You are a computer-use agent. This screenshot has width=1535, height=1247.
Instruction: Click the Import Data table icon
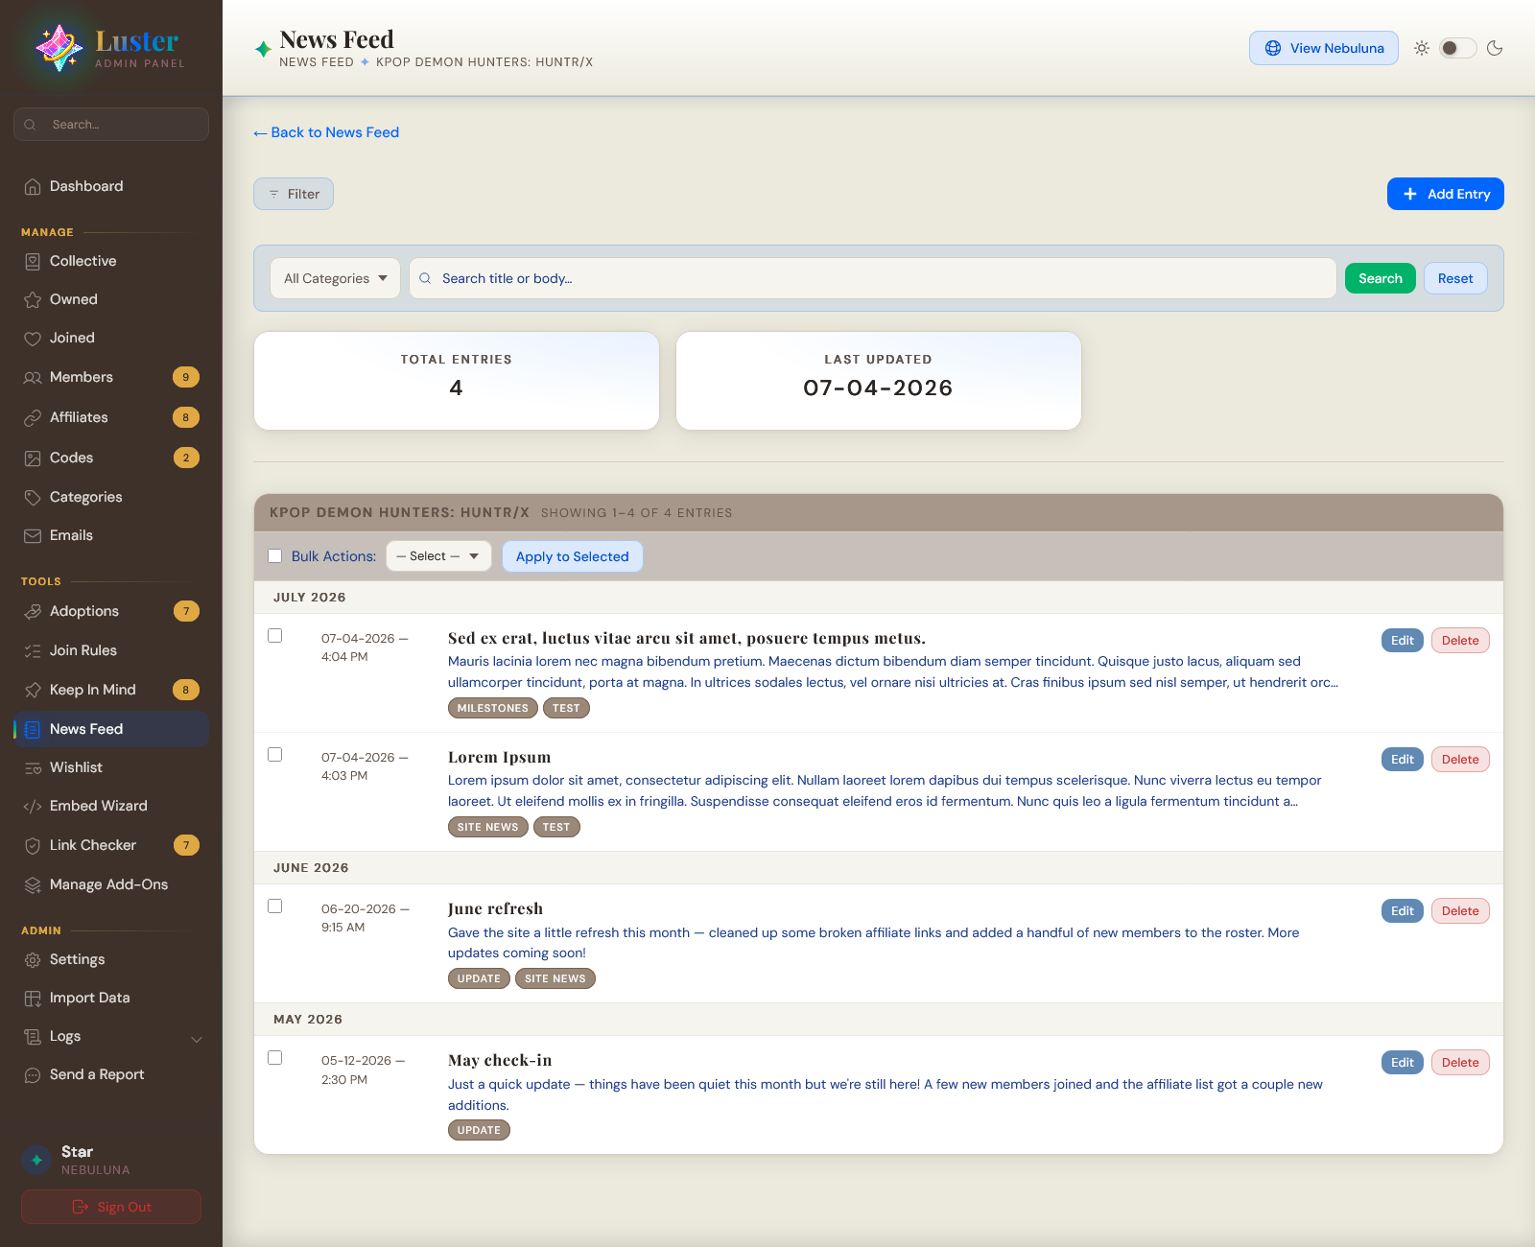pyautogui.click(x=33, y=999)
